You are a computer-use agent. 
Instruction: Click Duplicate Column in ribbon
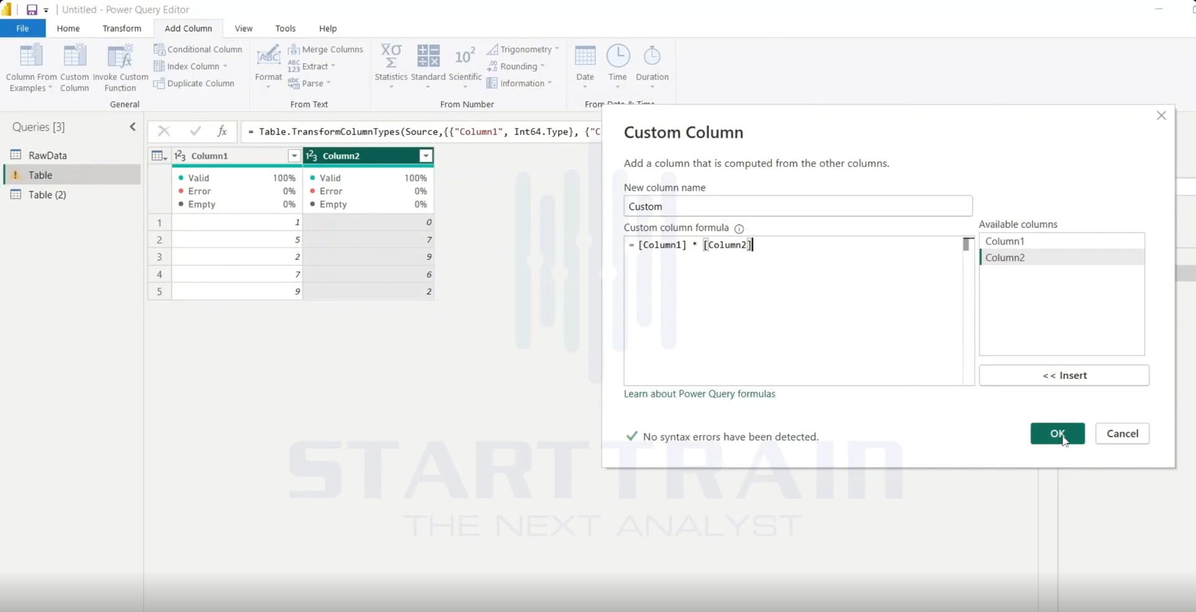pyautogui.click(x=194, y=84)
